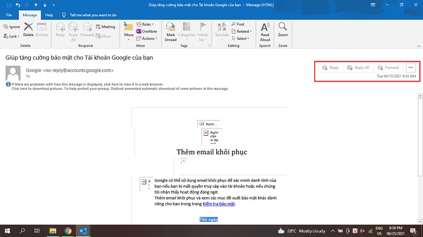Click Reply All button in message header
The width and height of the screenshot is (423, 237).
358,68
